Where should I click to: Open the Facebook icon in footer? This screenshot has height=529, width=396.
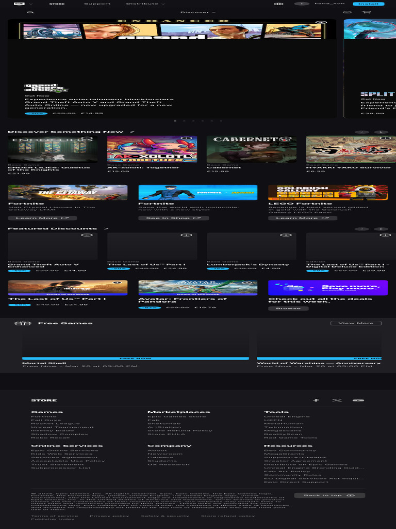point(316,400)
